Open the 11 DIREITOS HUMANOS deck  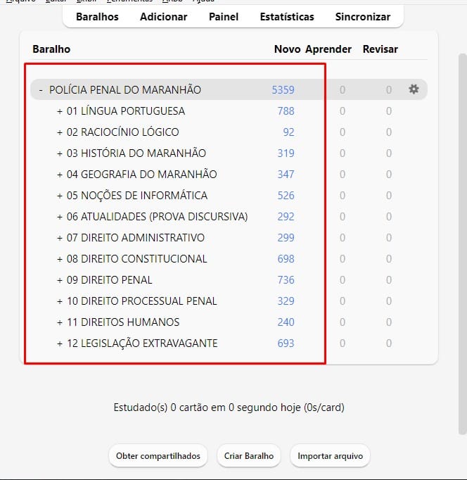click(x=123, y=322)
